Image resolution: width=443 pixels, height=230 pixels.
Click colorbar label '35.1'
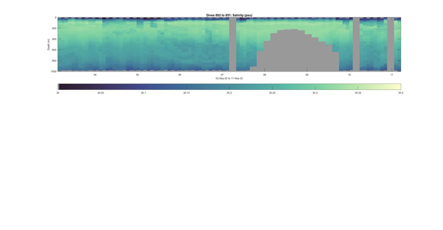(x=143, y=93)
